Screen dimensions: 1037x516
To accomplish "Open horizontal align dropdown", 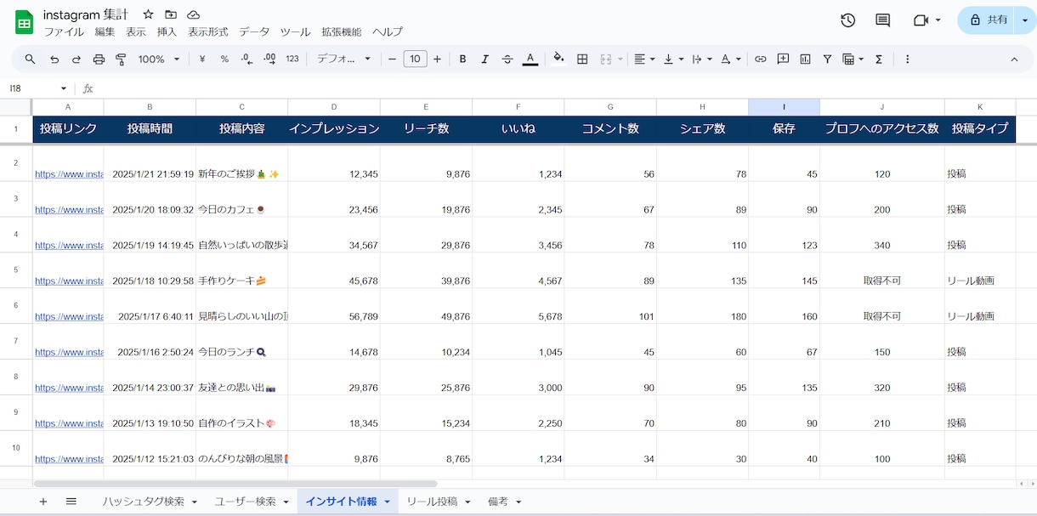I will pos(644,60).
